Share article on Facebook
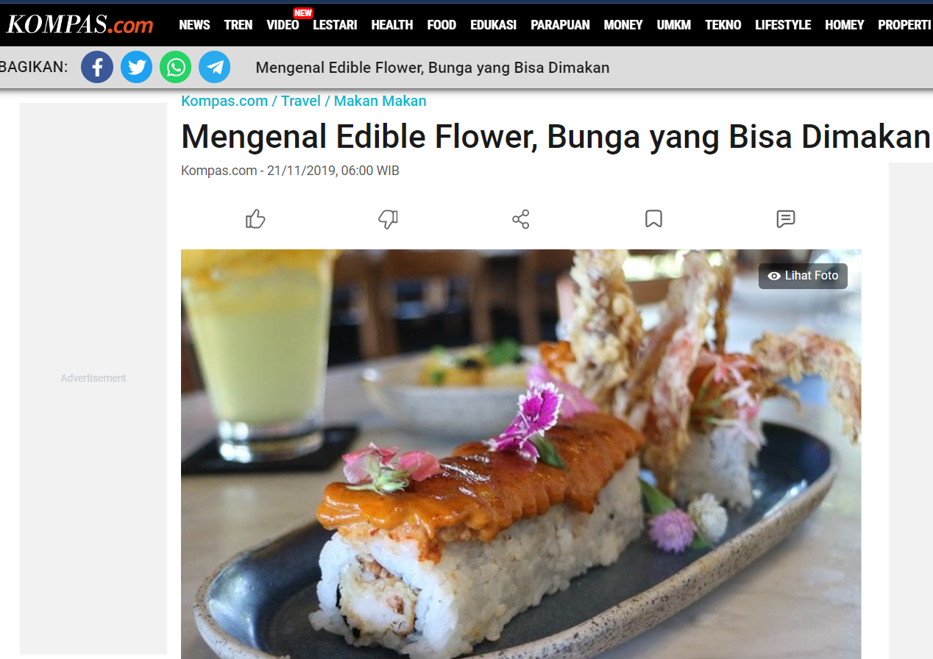Viewport: 933px width, 659px height. click(97, 68)
